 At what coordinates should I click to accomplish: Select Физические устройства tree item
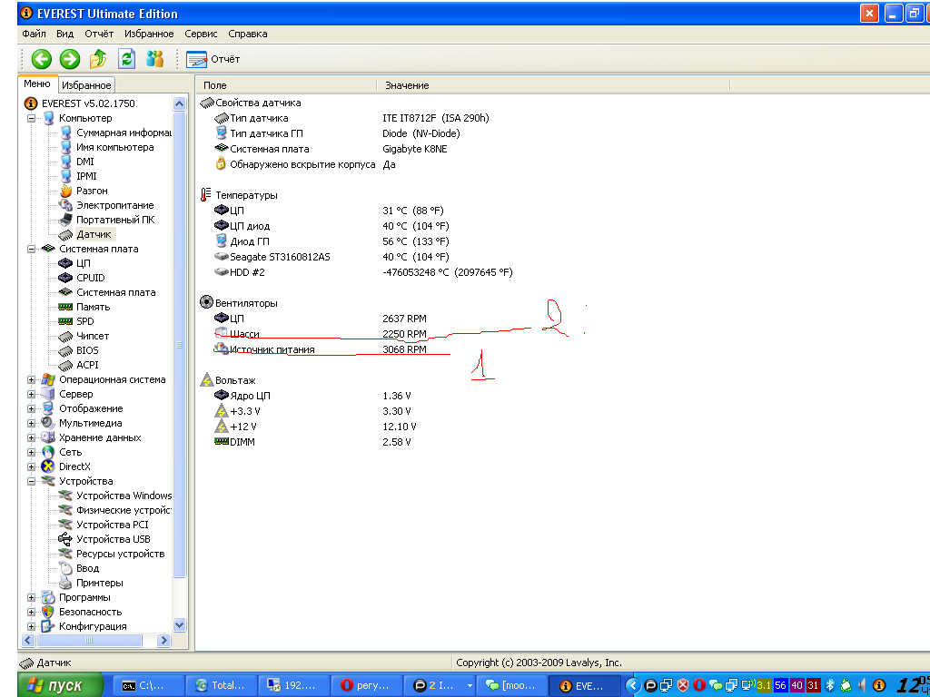(x=124, y=510)
